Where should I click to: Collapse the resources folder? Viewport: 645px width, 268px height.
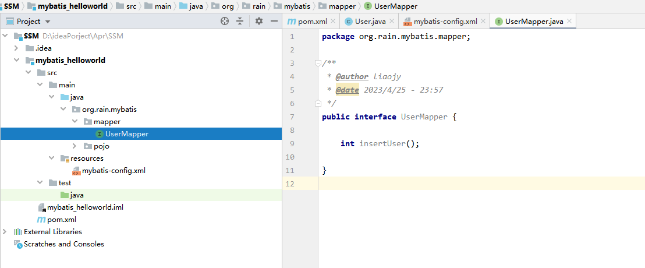tap(51, 158)
